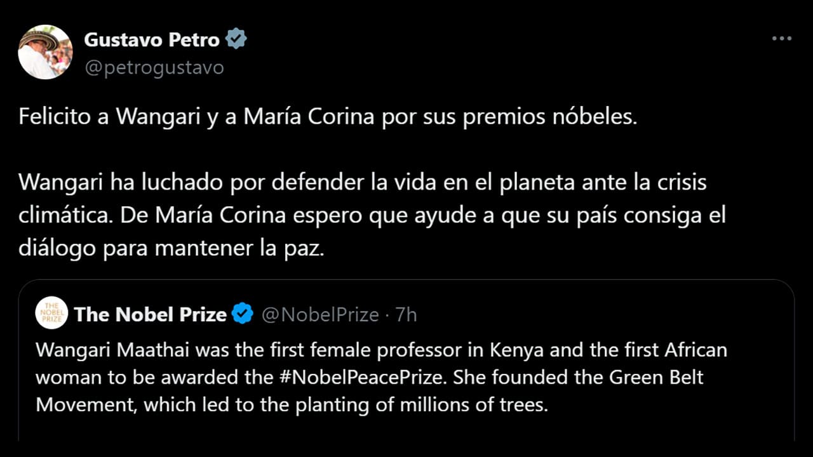
Task: Click the sentence starting "Felicito a Wangari"
Action: pyautogui.click(x=327, y=118)
